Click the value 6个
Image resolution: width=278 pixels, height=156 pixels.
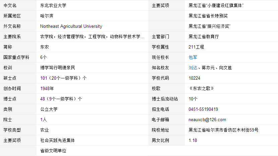(x=44, y=57)
